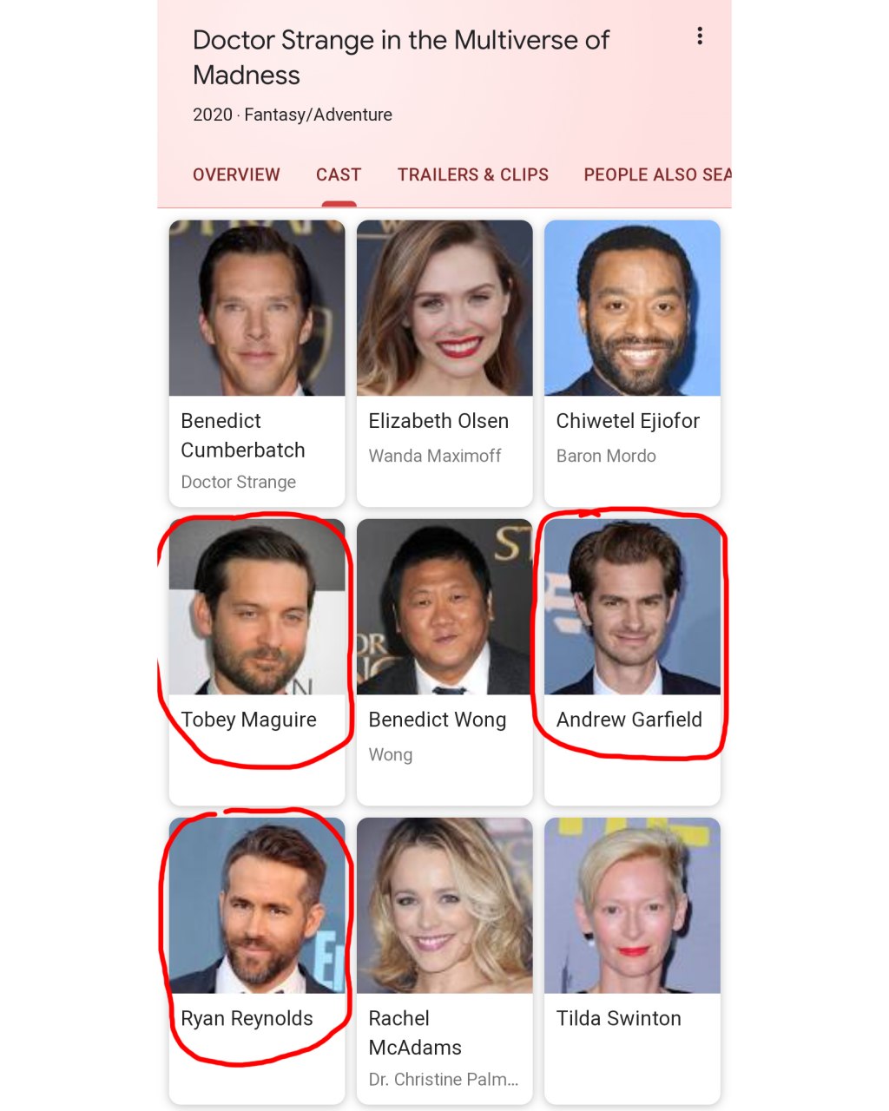Image resolution: width=889 pixels, height=1111 pixels.
Task: Go to the PEOPLE ALSO SEARCH tab
Action: (x=657, y=174)
